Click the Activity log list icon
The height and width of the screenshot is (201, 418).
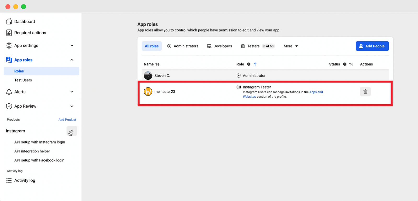[x=9, y=180]
